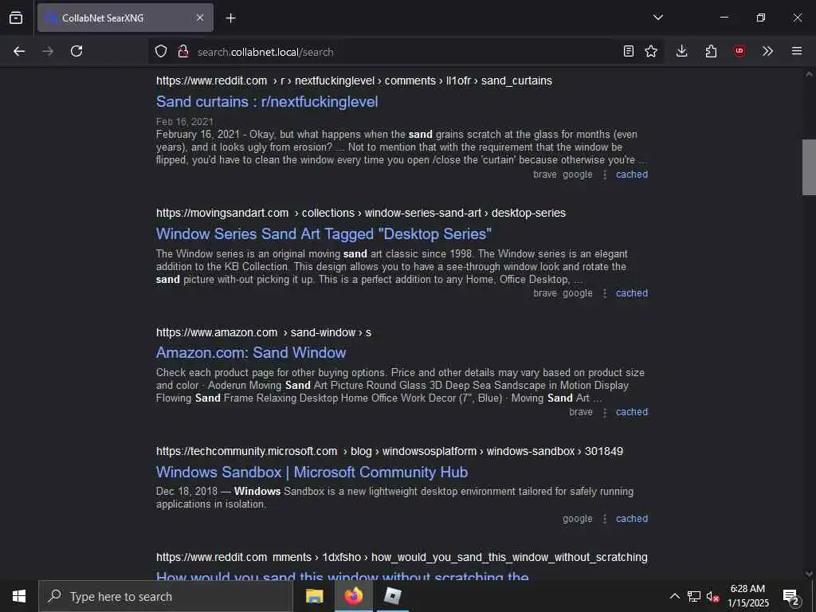Open Windows Sandbox Microsoft Community Hub result

click(312, 472)
